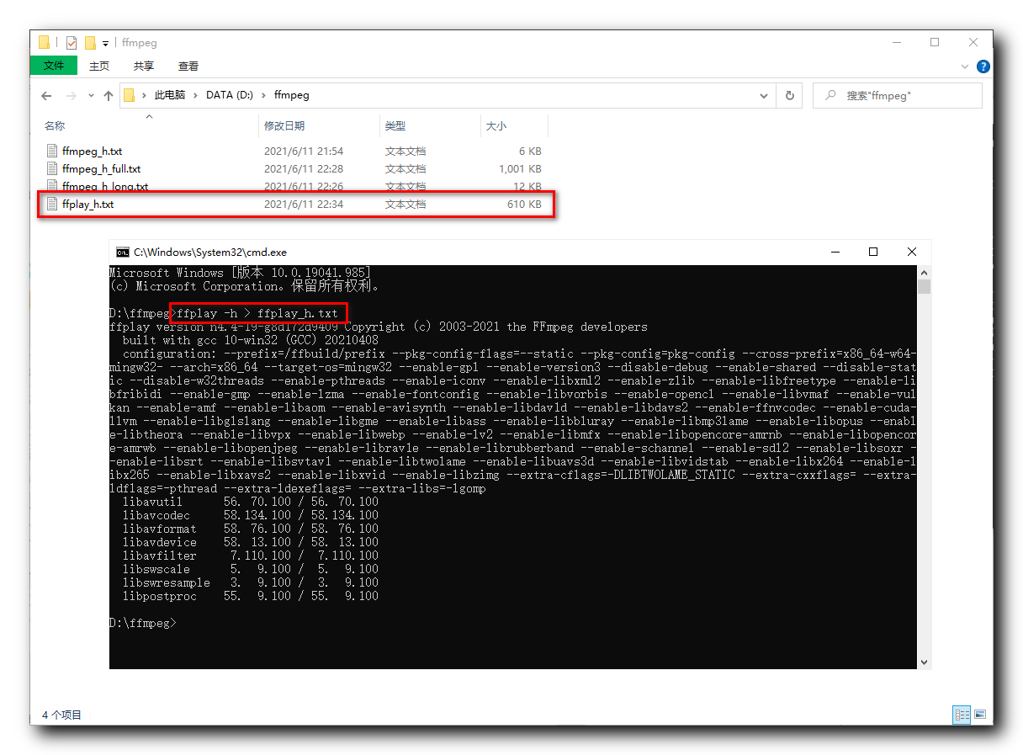The width and height of the screenshot is (1023, 755).
Task: Click 文本文档 type of ffplay_h.txt
Action: 405,205
